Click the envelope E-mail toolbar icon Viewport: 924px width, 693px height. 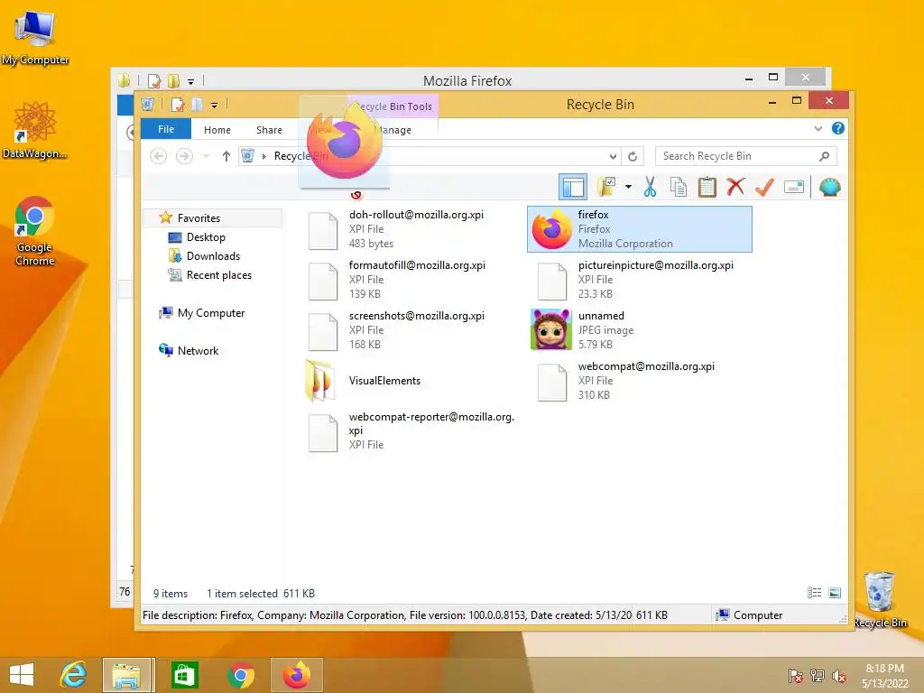coord(794,188)
